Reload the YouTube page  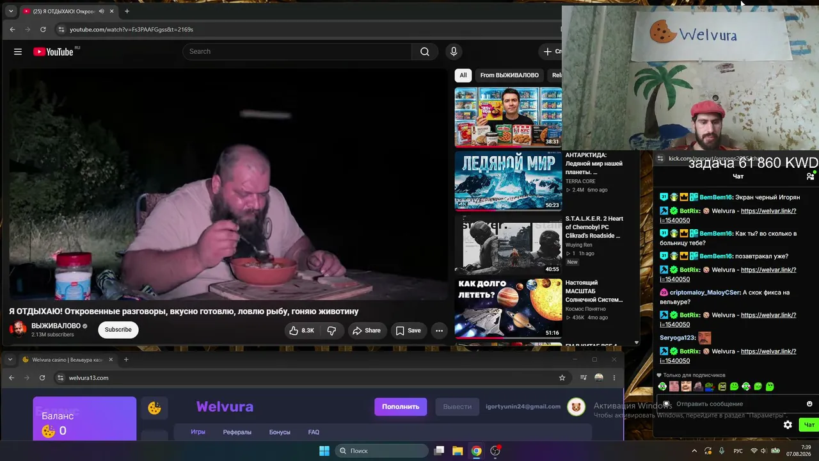coord(43,29)
